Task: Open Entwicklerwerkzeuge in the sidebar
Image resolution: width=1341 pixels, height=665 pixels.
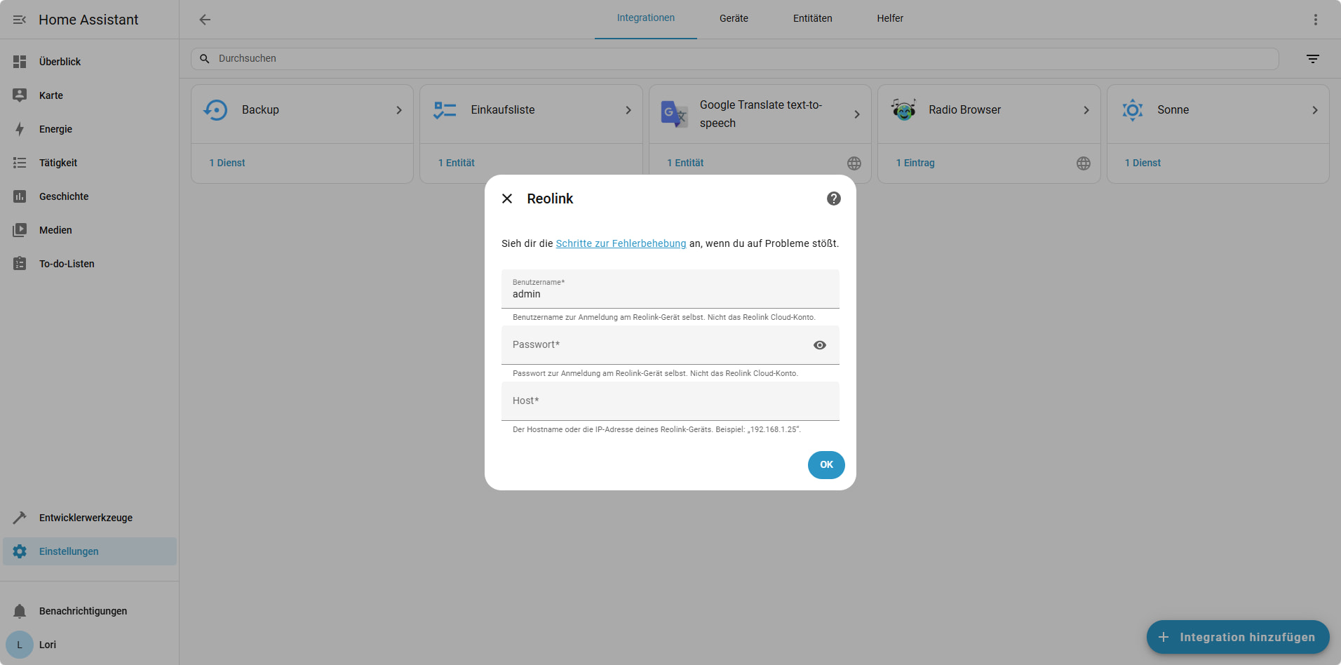Action: 90,518
